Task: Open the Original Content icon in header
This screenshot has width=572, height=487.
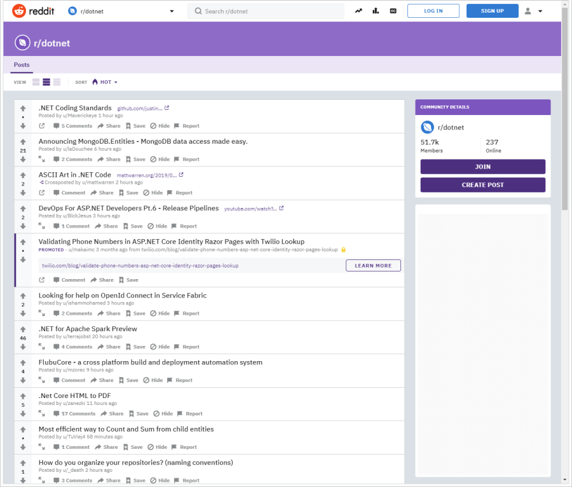Action: click(393, 11)
